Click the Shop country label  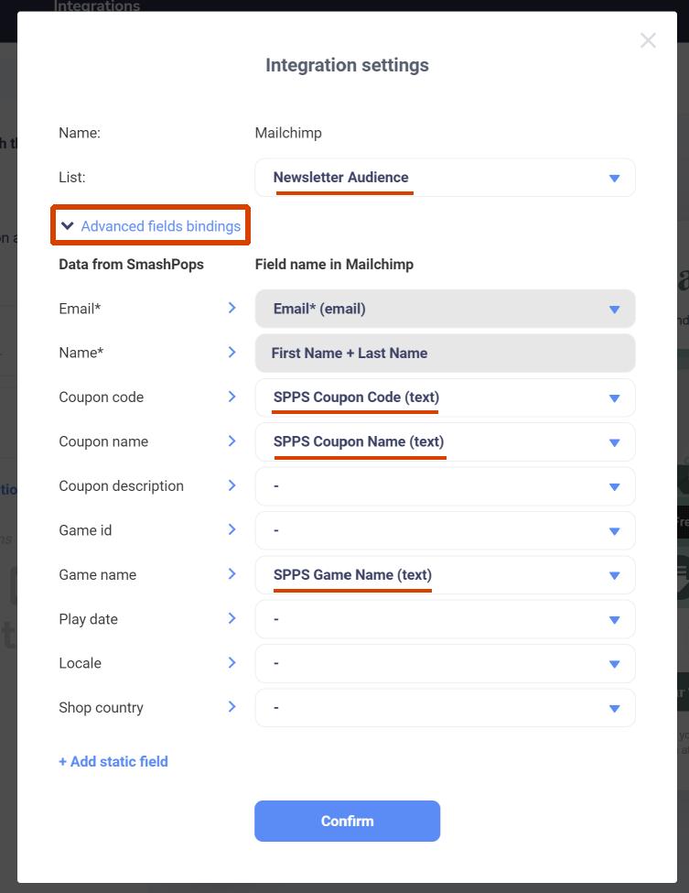(x=102, y=708)
